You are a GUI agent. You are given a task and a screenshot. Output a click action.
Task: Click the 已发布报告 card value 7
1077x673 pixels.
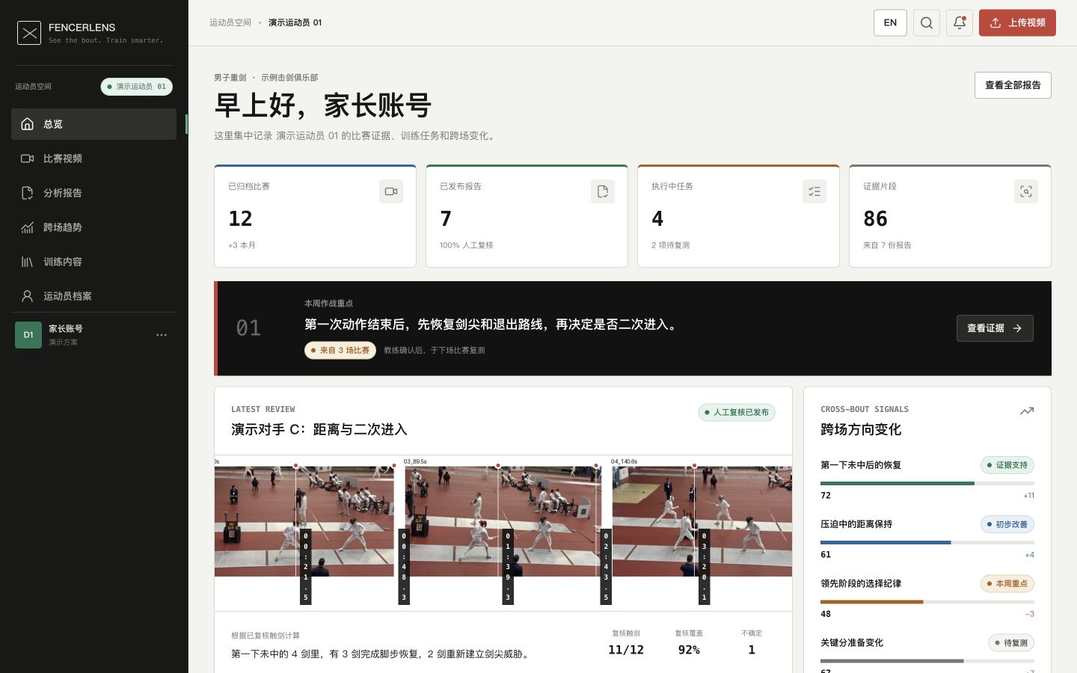pyautogui.click(x=446, y=218)
